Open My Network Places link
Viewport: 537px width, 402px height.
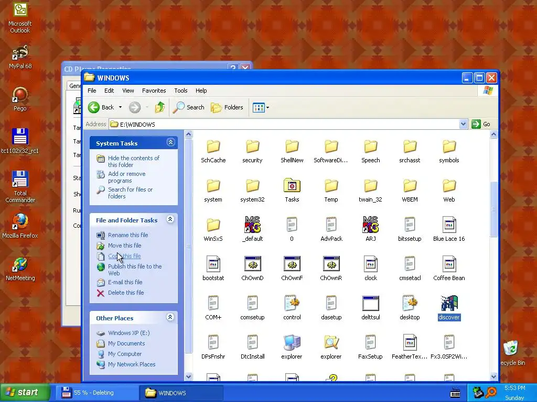[x=132, y=364]
